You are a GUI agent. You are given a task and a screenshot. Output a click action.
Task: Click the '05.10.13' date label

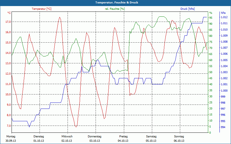151,141
